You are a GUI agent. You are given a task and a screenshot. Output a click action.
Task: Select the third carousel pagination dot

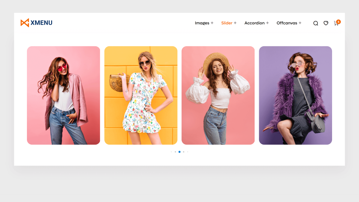coord(179,152)
